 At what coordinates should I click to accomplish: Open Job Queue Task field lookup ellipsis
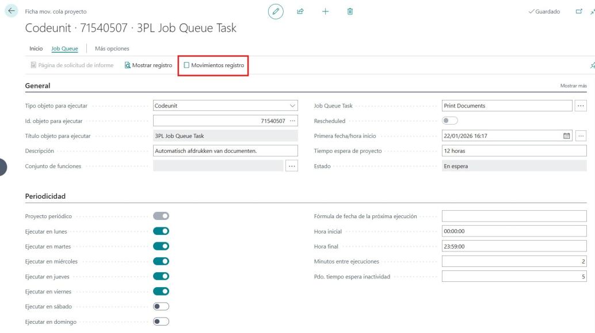(581, 106)
